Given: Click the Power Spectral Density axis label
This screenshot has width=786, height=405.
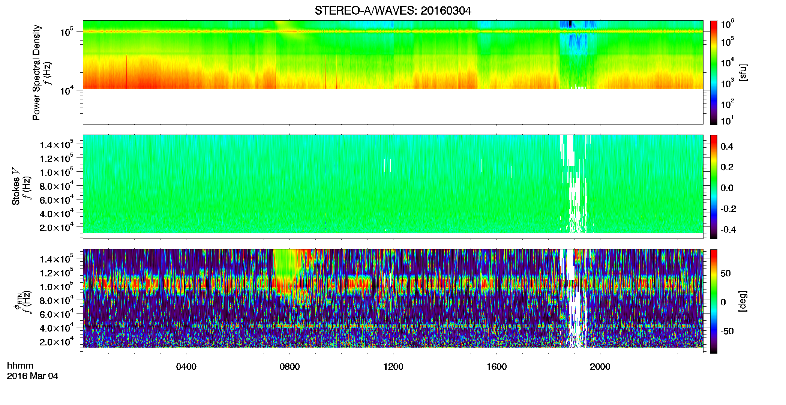Looking at the screenshot, I should [x=36, y=72].
